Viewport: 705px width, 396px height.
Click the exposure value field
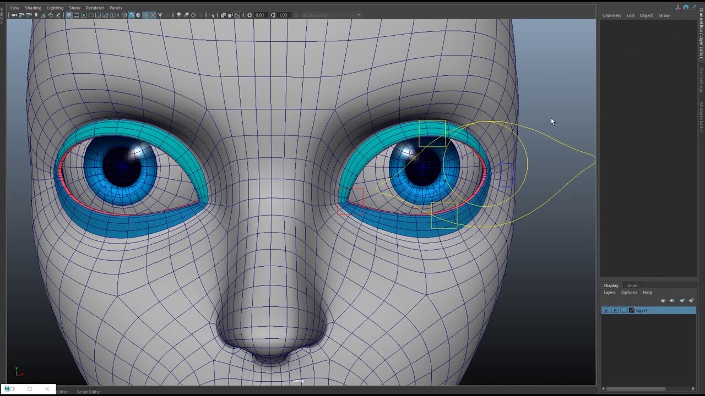point(259,15)
